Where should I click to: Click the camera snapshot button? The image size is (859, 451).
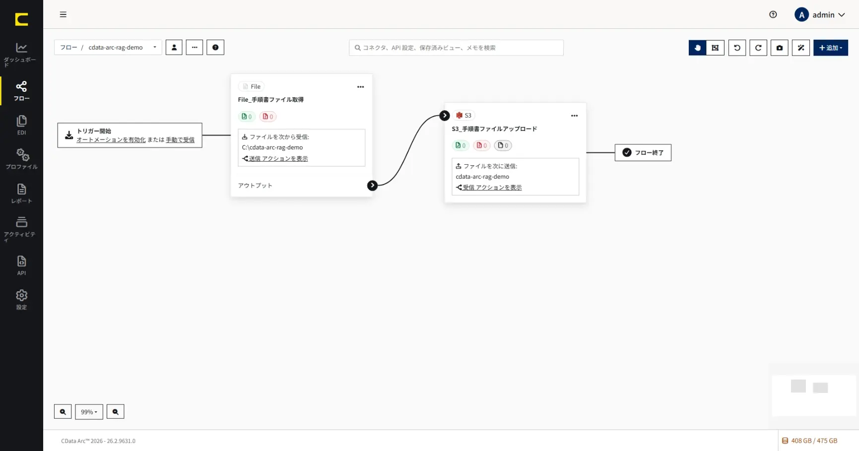pyautogui.click(x=780, y=48)
